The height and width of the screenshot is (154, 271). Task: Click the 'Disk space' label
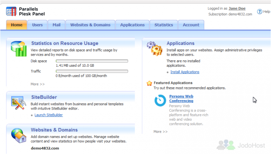pos(39,61)
